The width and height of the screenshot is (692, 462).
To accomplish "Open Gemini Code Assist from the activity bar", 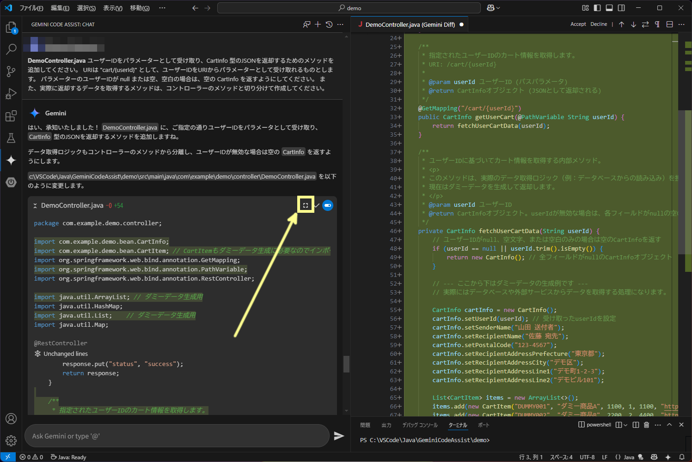I will point(11,160).
